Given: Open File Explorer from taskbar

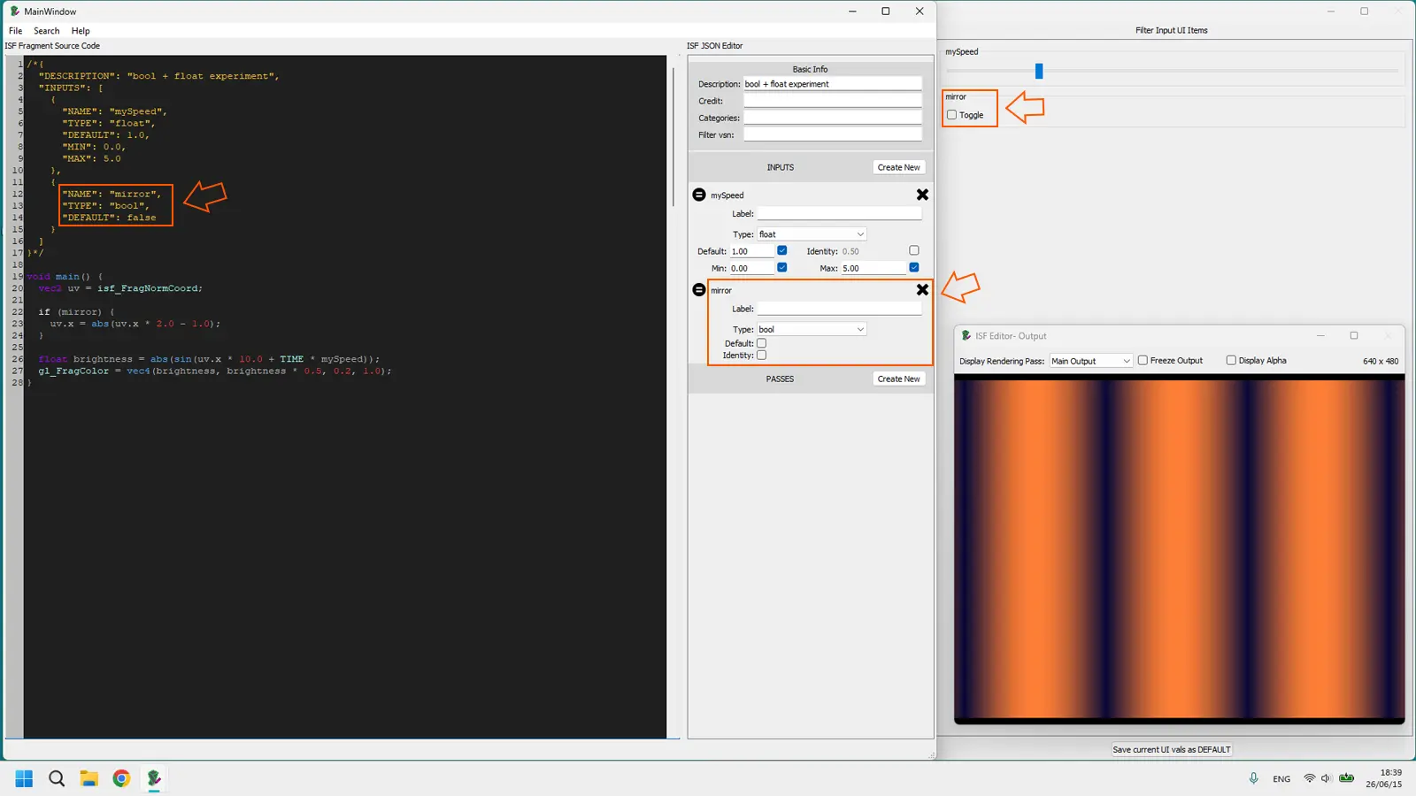Looking at the screenshot, I should 88,778.
